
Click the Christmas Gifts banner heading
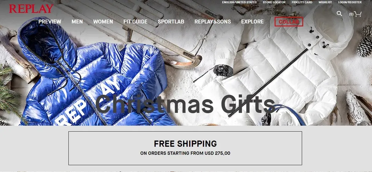point(185,104)
